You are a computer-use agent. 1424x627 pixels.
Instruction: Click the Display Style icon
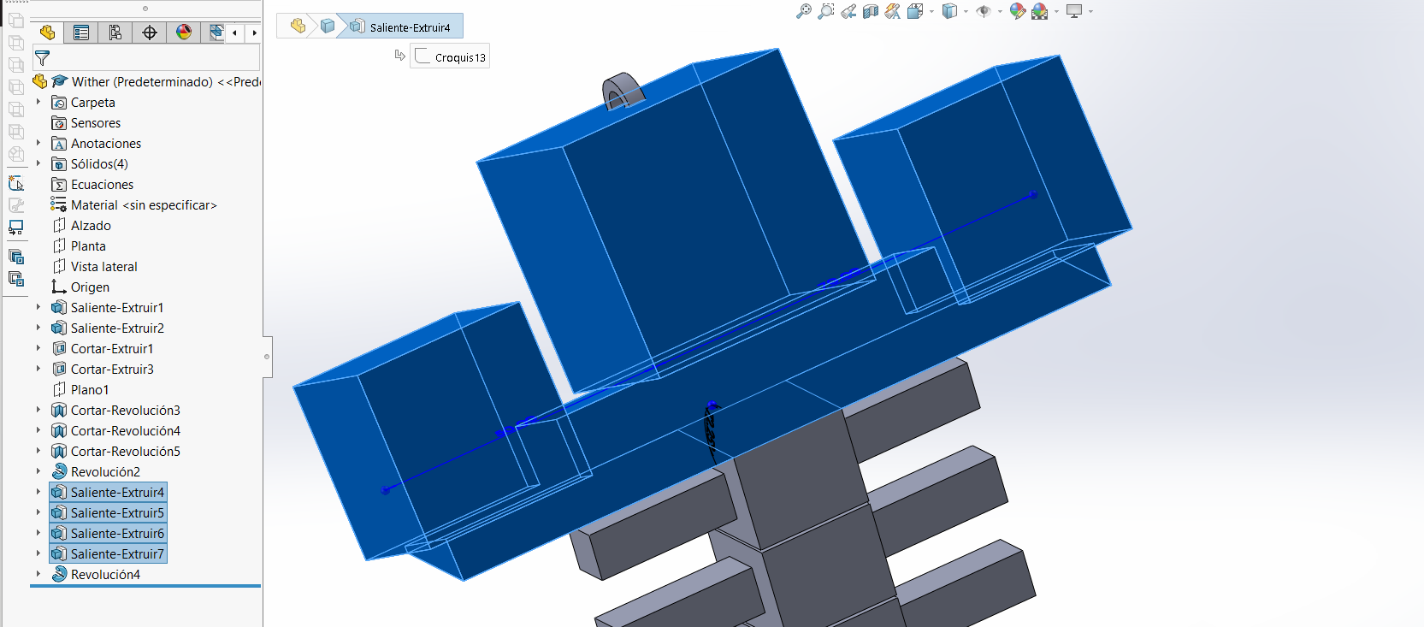949,11
